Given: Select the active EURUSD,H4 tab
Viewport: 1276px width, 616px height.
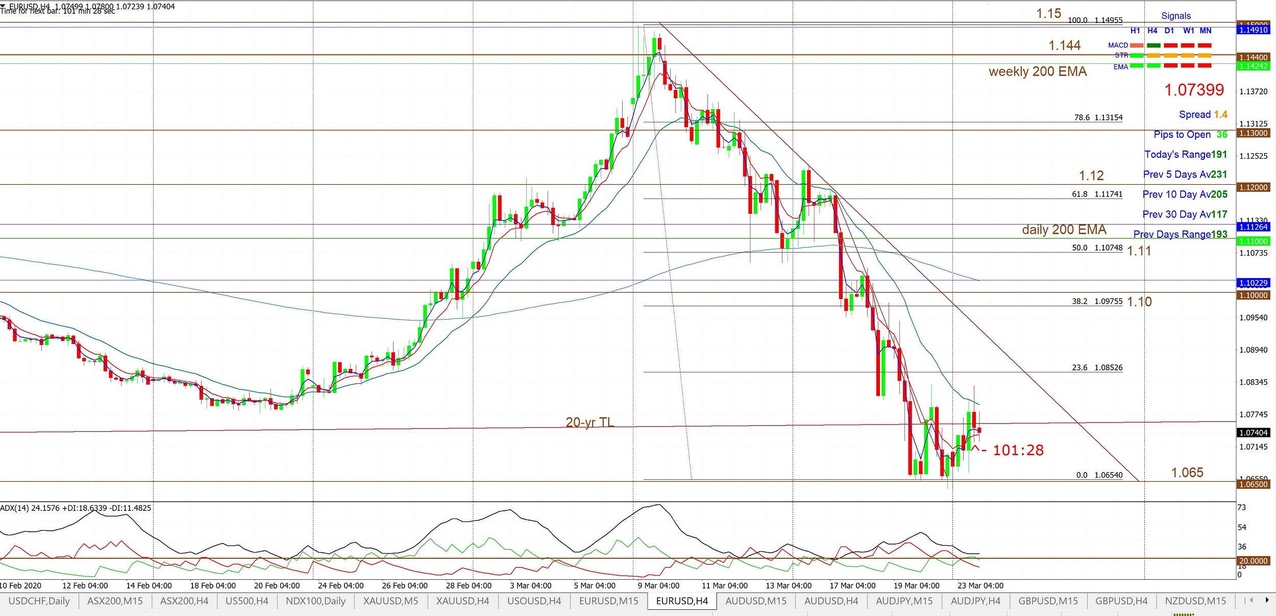Looking at the screenshot, I should [682, 601].
